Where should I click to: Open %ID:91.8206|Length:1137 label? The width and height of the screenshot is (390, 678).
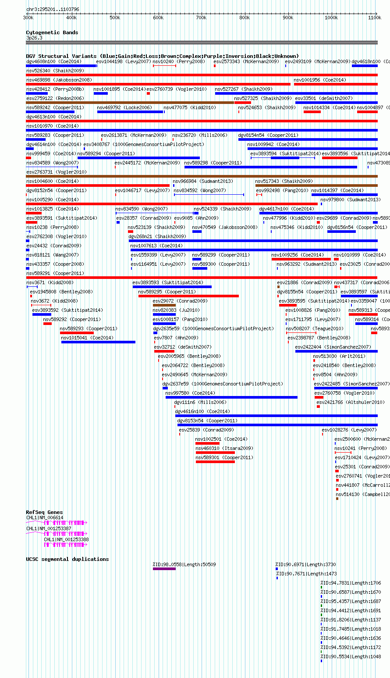351,620
